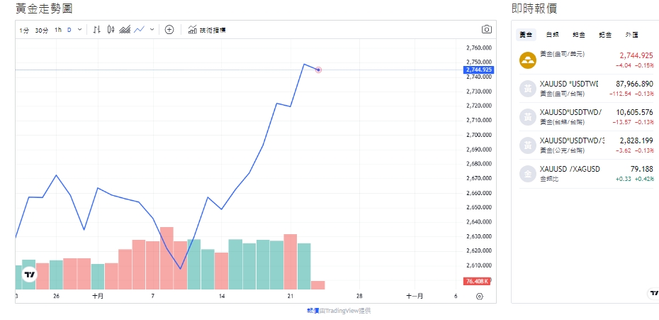The height and width of the screenshot is (320, 659).
Task: Switch to candlestick chart style
Action: pos(111,30)
